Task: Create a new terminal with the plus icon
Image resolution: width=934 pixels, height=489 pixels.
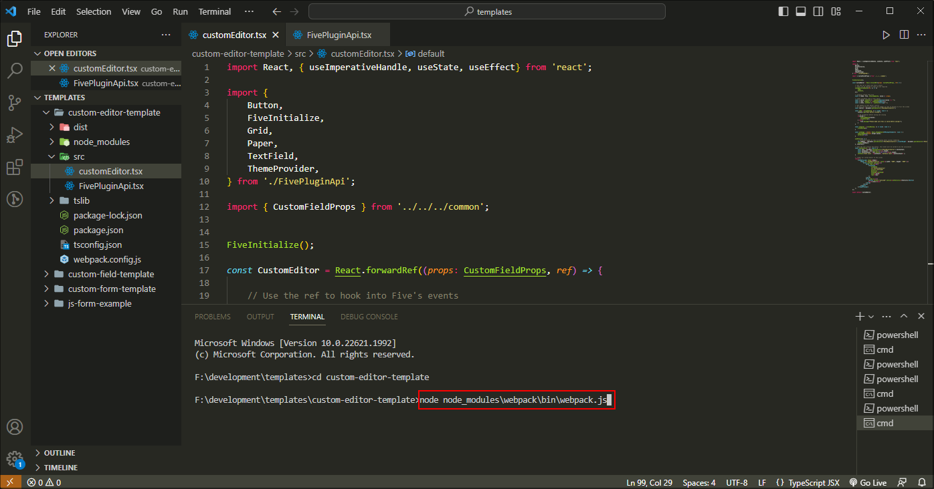Action: [860, 315]
